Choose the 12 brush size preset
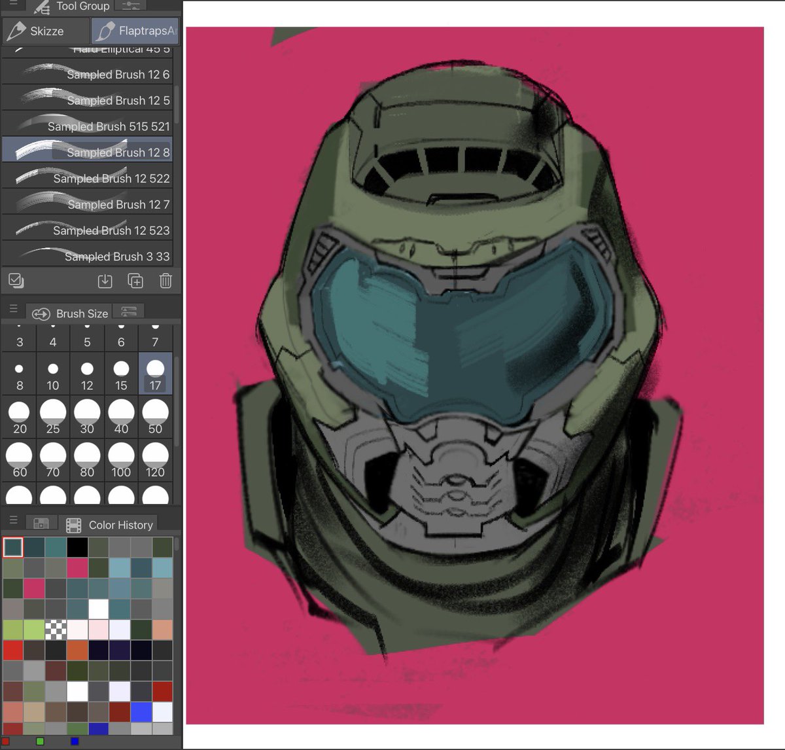Screen dimensions: 785x750 [87, 374]
